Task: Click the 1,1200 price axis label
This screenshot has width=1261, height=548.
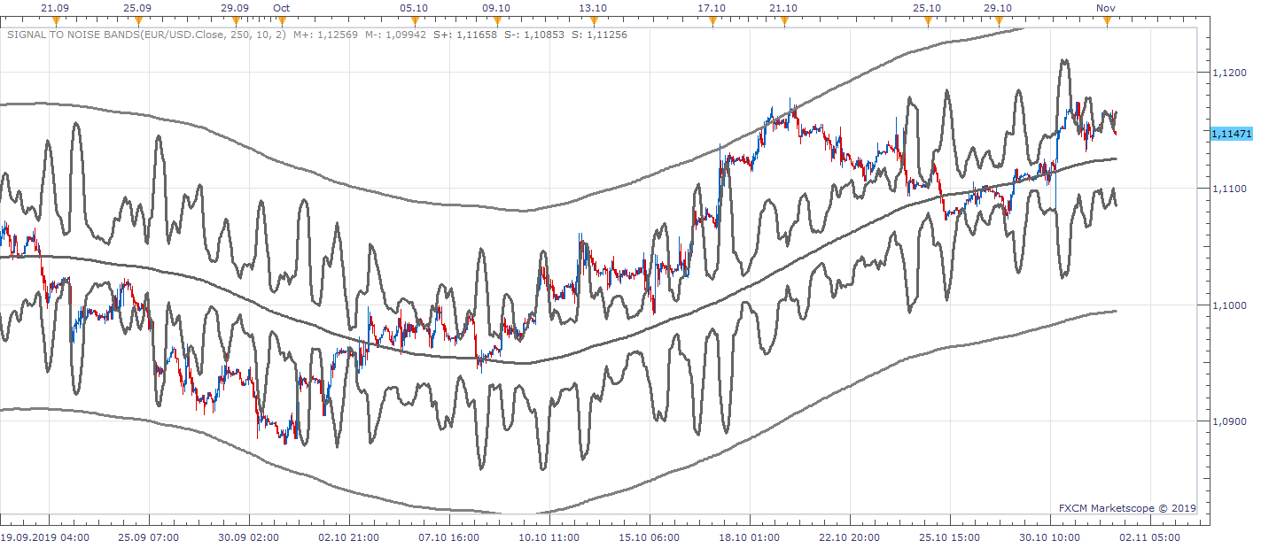Action: coord(1228,72)
